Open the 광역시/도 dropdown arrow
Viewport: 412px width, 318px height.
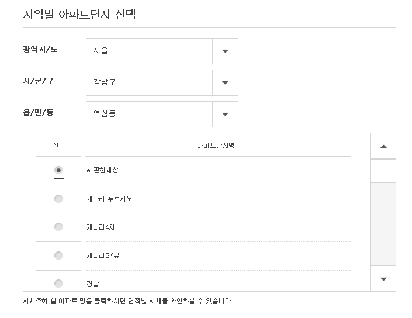pyautogui.click(x=225, y=51)
